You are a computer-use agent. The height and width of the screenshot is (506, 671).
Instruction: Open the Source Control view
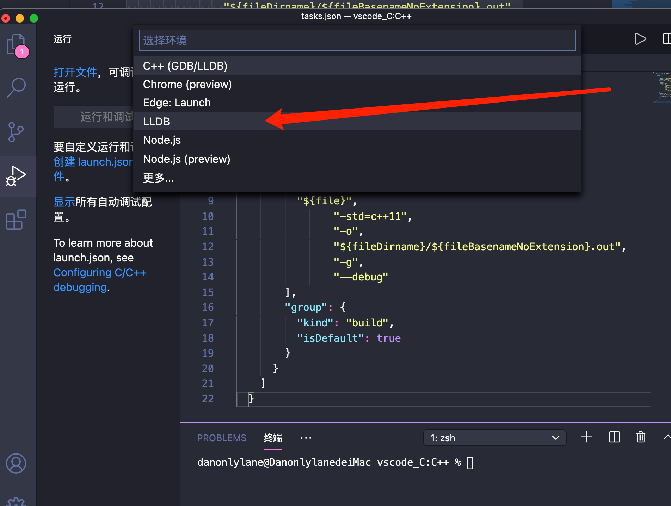pos(17,132)
